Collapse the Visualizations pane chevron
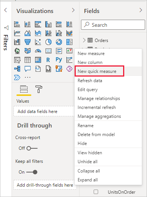This screenshot has height=197, width=147. [x=73, y=10]
